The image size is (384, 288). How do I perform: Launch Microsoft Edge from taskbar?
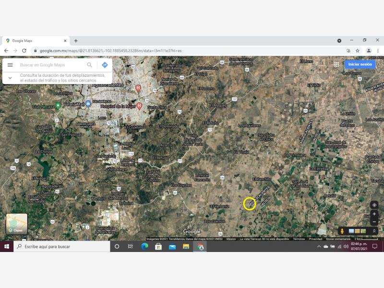[x=144, y=246]
